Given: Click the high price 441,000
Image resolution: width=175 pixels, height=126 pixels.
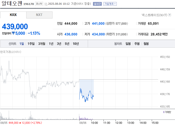Looking at the screenshot, I should [x=98, y=23].
